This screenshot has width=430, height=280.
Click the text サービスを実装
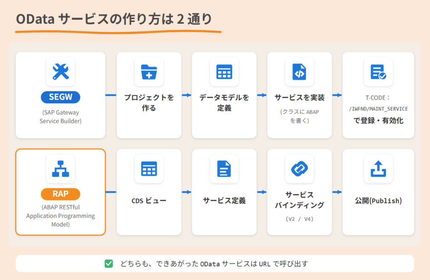[x=299, y=98]
